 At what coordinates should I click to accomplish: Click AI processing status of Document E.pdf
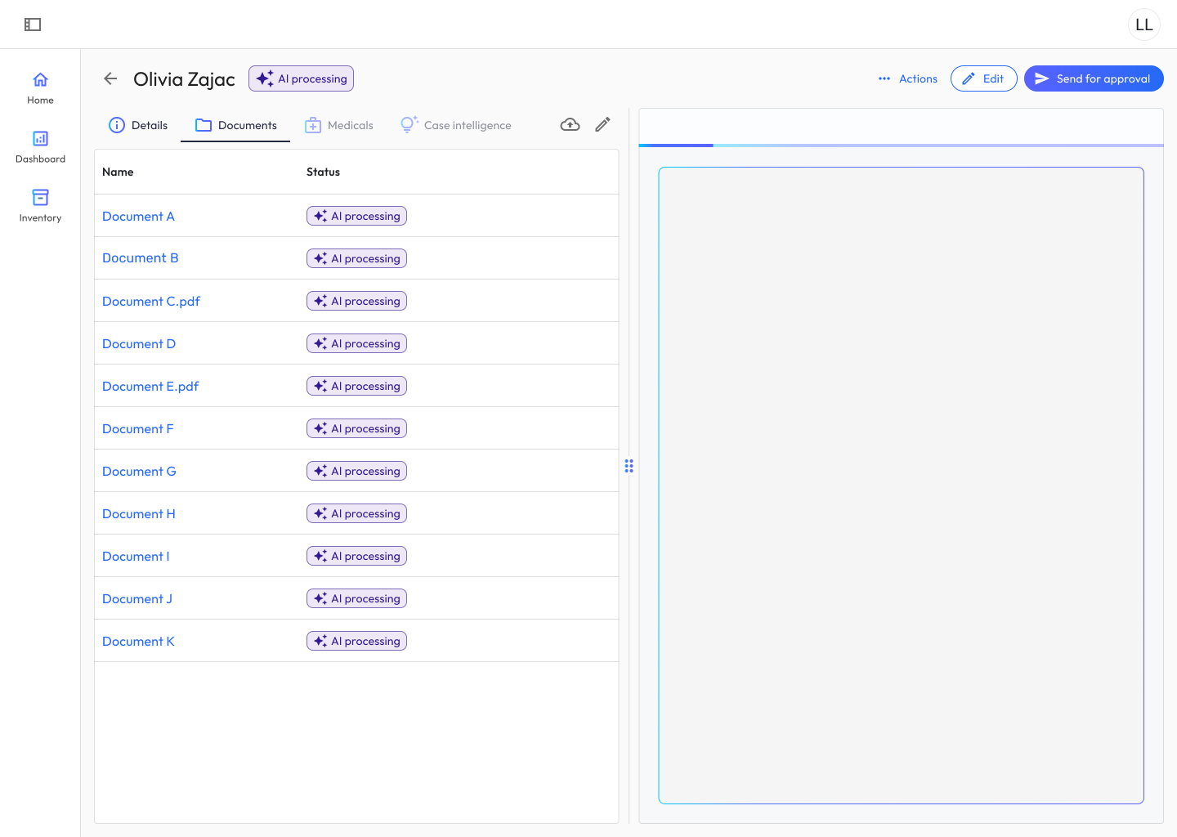[x=356, y=386]
